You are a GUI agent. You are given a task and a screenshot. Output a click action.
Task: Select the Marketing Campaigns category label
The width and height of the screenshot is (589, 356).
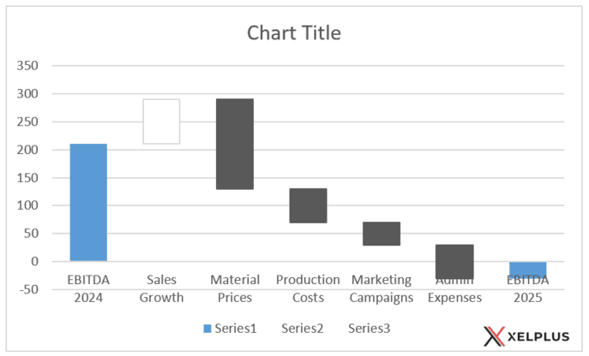coord(382,289)
